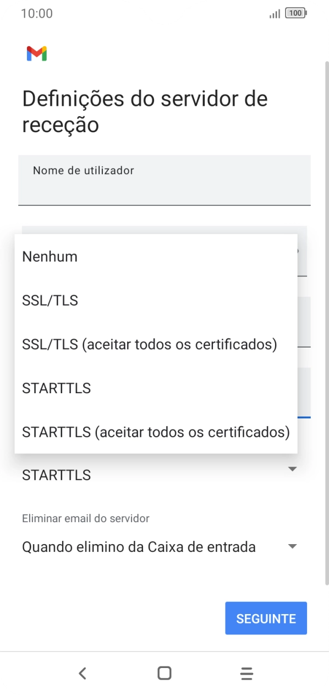Tap the back navigation arrow
This screenshot has height=695, width=329.
[x=82, y=672]
